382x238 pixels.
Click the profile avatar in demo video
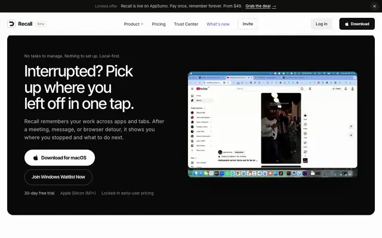click(x=353, y=89)
